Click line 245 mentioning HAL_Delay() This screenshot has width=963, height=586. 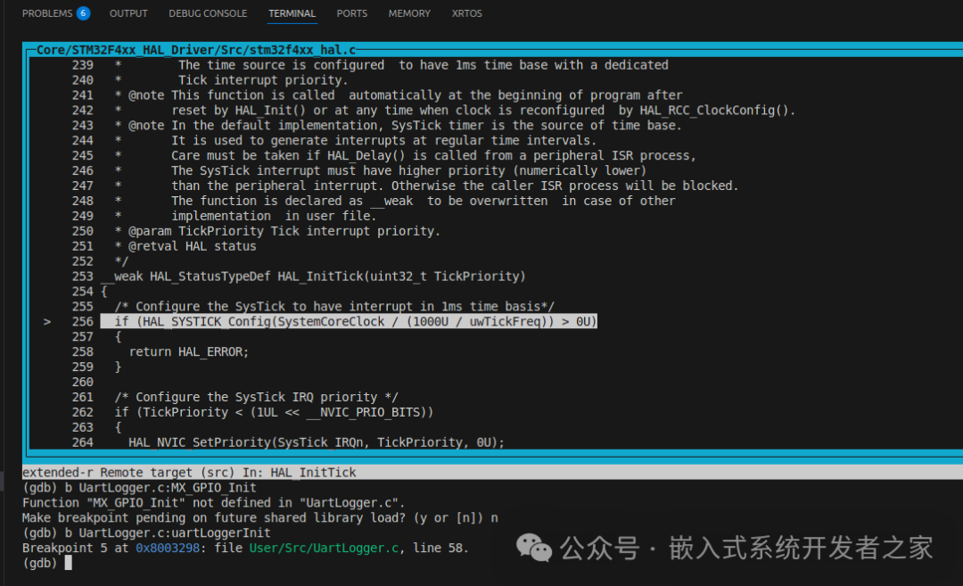click(x=406, y=155)
